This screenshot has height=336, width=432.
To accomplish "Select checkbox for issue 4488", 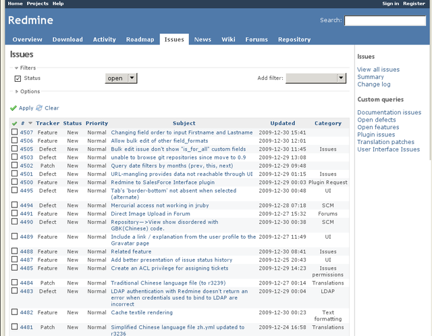I will click(14, 251).
